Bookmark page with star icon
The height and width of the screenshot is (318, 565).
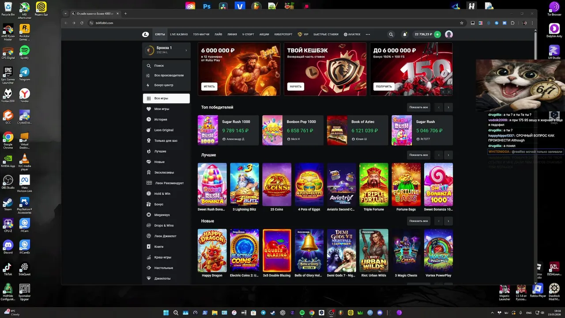[462, 23]
